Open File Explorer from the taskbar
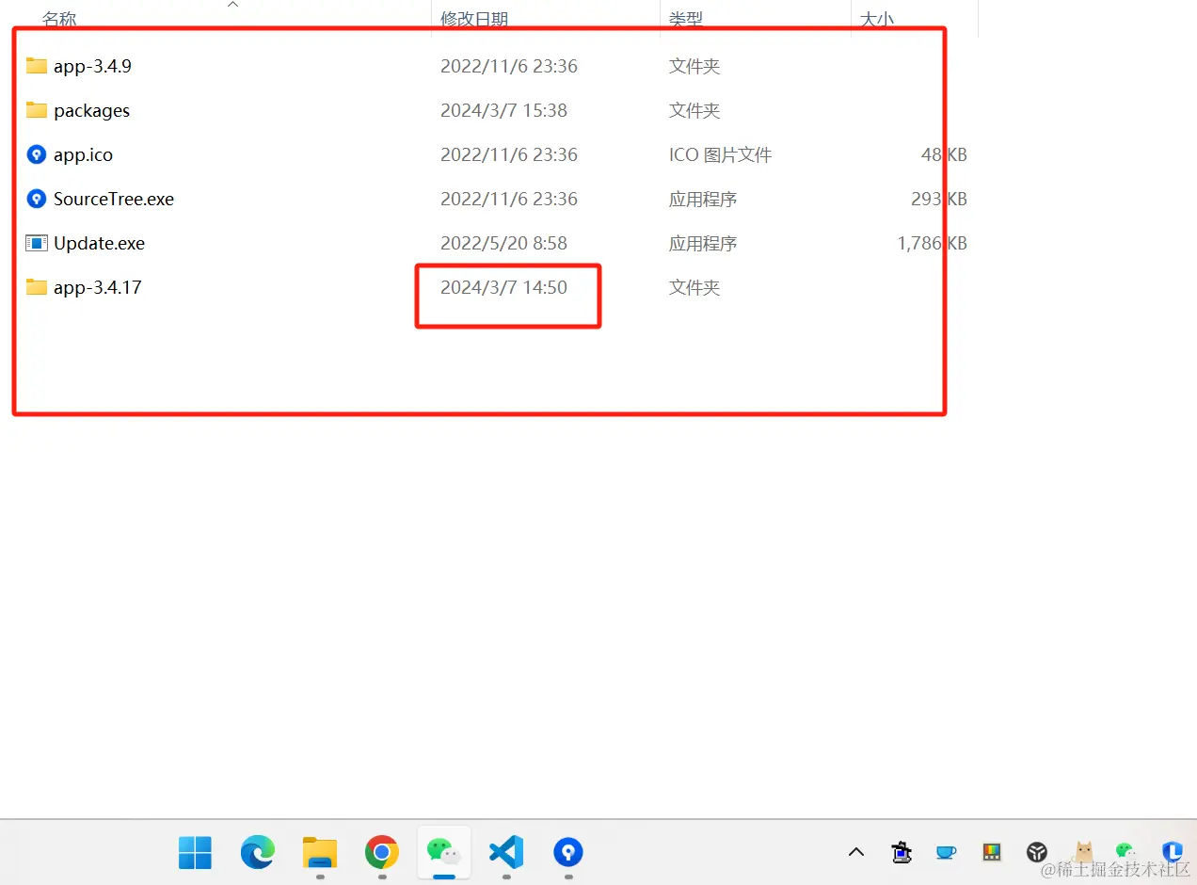1197x885 pixels. coord(319,853)
